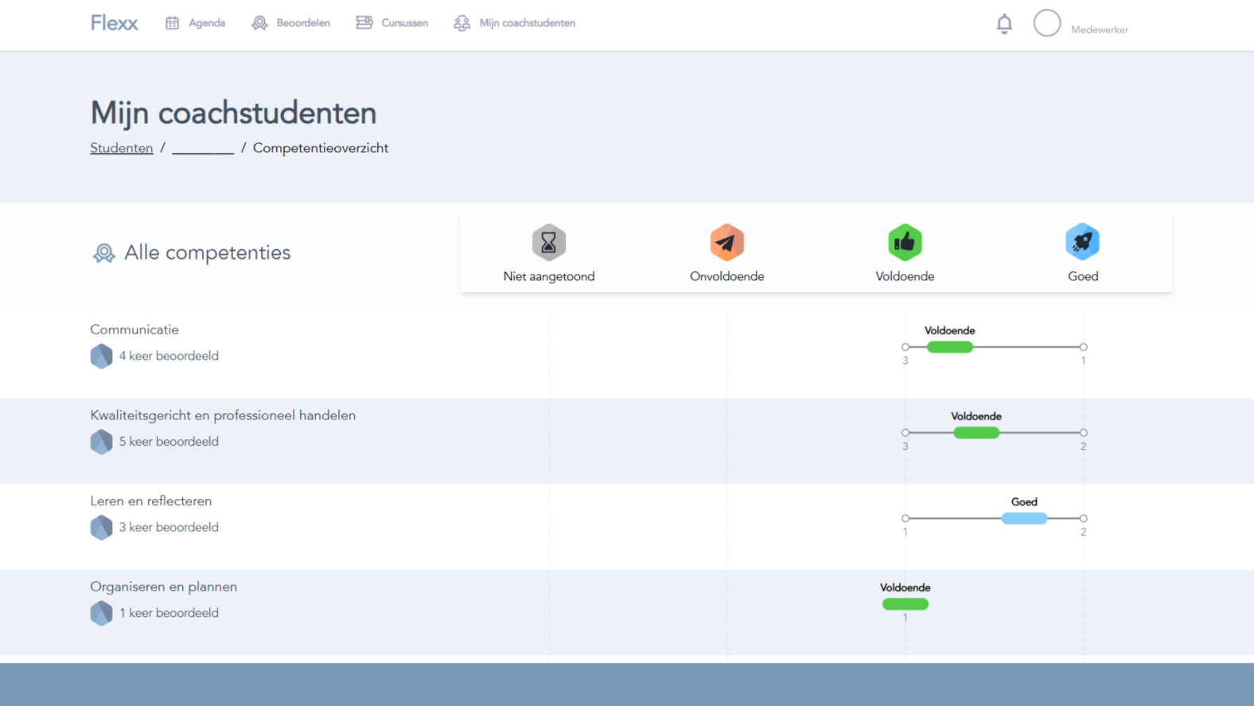Click the Alle competenties ribbon badge icon
The image size is (1254, 706).
pos(103,253)
